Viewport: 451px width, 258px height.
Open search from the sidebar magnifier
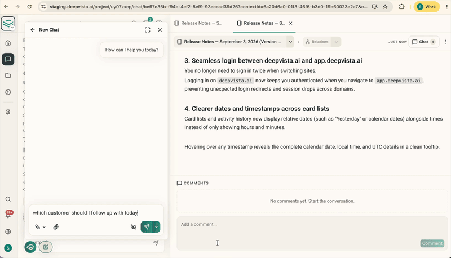(x=8, y=199)
